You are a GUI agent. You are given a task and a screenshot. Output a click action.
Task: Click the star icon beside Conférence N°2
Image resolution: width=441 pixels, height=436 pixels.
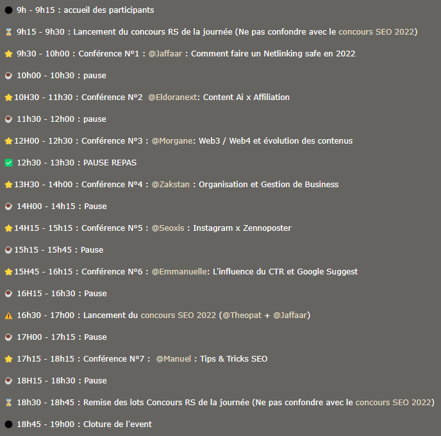tap(9, 97)
